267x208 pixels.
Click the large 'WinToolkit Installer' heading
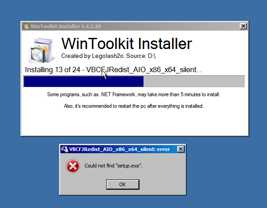127,44
